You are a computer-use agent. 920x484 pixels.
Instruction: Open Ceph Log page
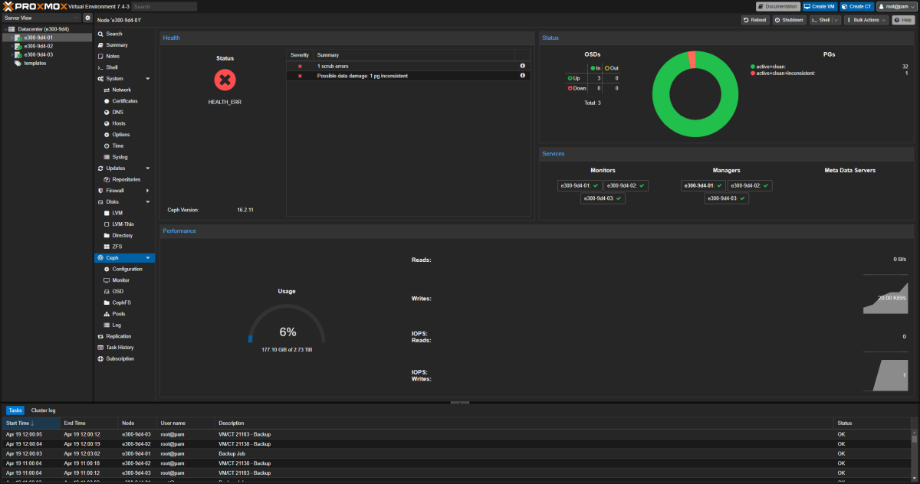[124, 325]
